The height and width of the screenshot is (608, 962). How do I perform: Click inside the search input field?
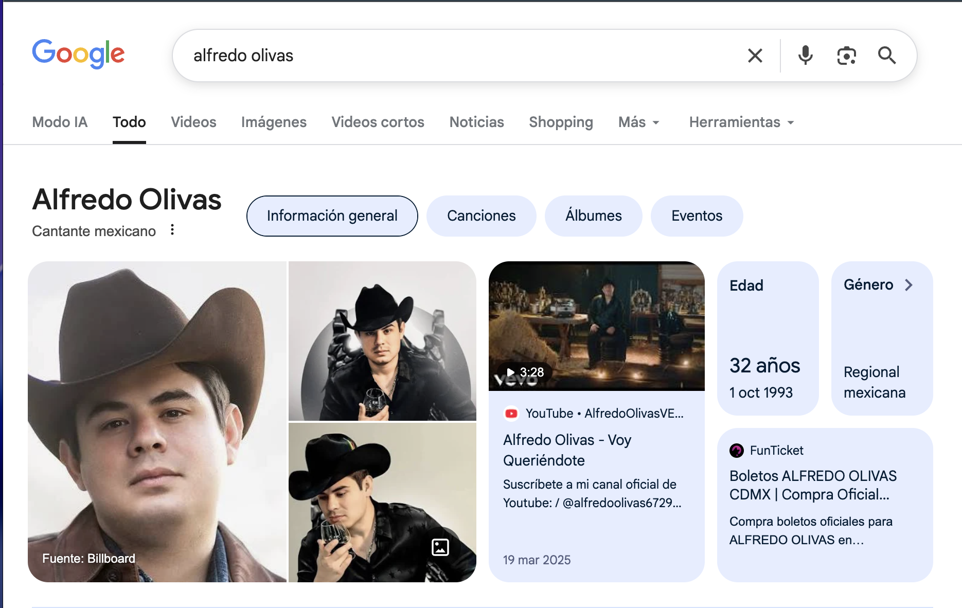pos(463,55)
